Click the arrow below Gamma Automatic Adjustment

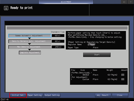30,38
